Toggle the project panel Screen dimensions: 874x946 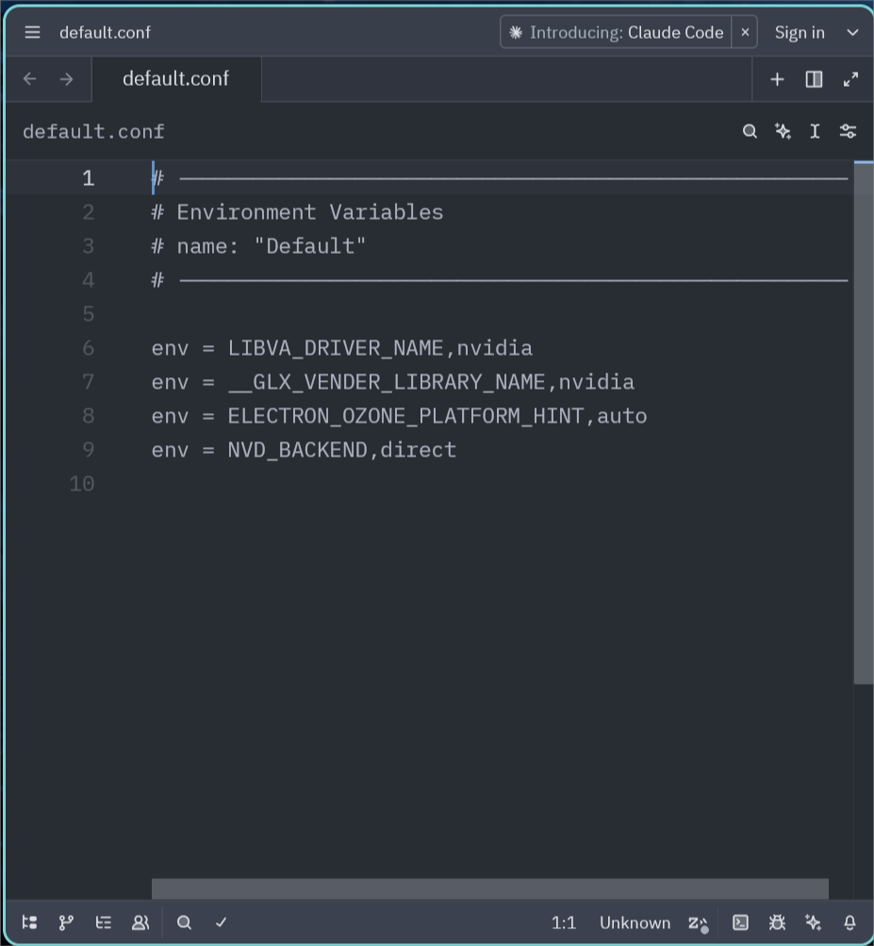pyautogui.click(x=29, y=922)
